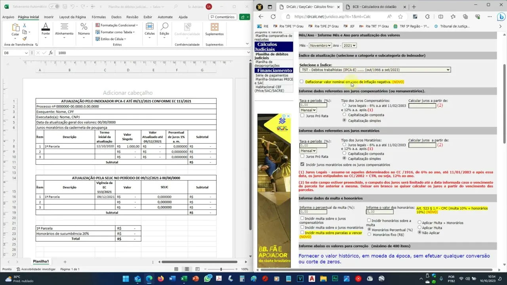The image size is (507, 285).
Task: Click the Informe o percentual da multa field
Action: point(313,212)
